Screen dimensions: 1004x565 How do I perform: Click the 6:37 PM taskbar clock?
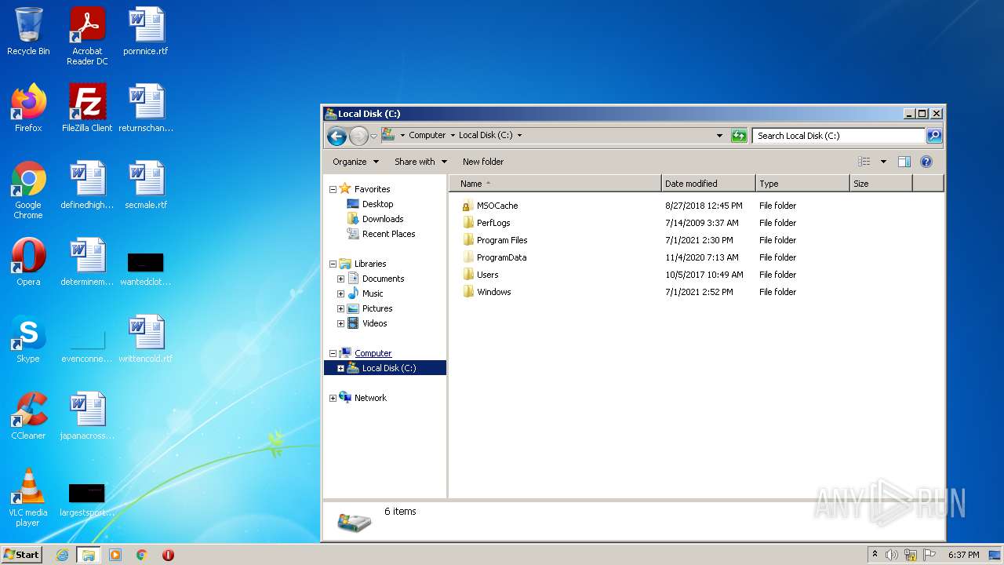(963, 555)
